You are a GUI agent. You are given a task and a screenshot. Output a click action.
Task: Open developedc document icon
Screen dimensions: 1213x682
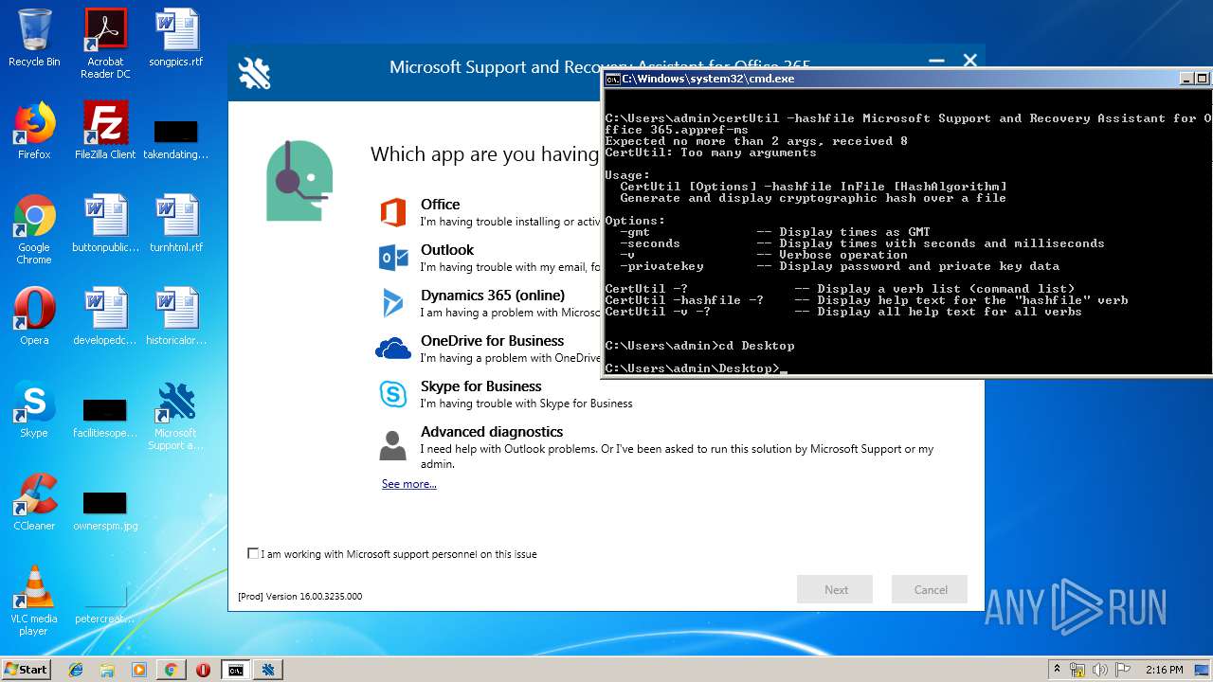105,316
